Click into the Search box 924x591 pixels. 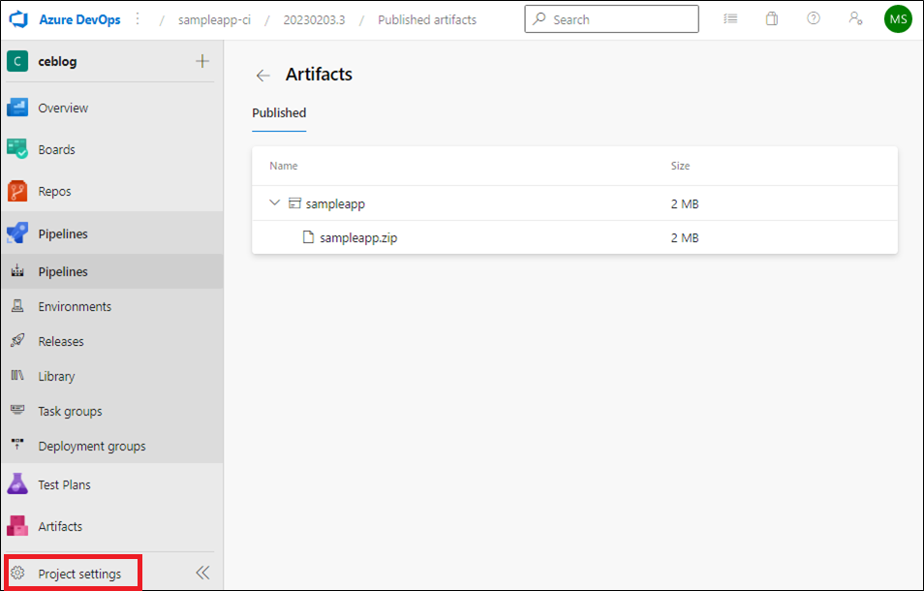[x=612, y=19]
